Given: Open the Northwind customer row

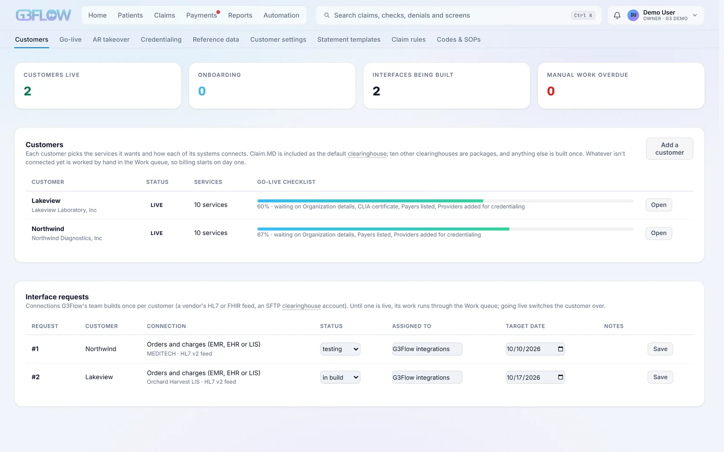Looking at the screenshot, I should click(x=659, y=233).
